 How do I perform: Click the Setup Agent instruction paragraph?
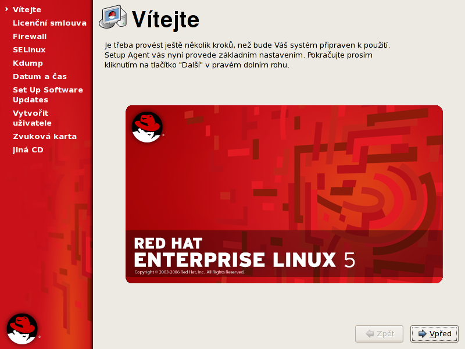[x=247, y=55]
